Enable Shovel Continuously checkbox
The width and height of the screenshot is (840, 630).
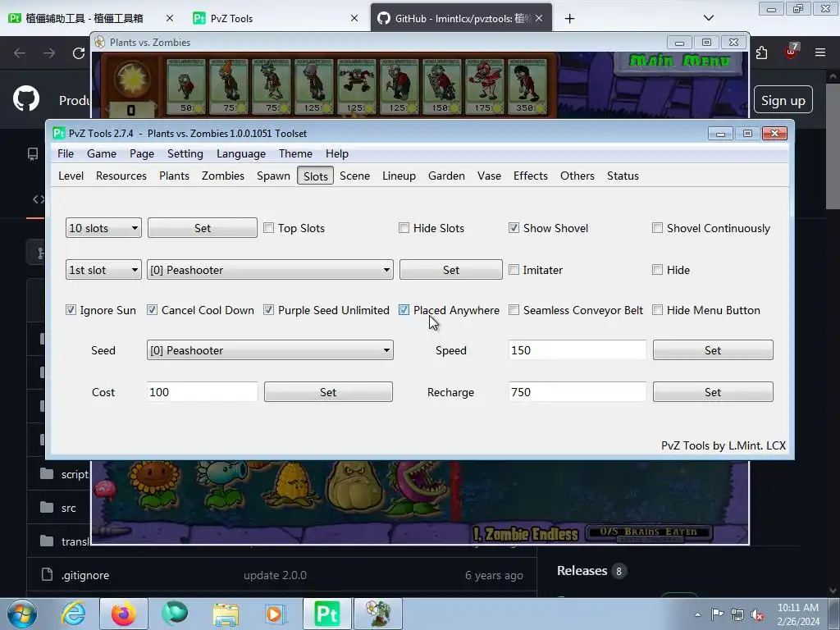point(657,228)
